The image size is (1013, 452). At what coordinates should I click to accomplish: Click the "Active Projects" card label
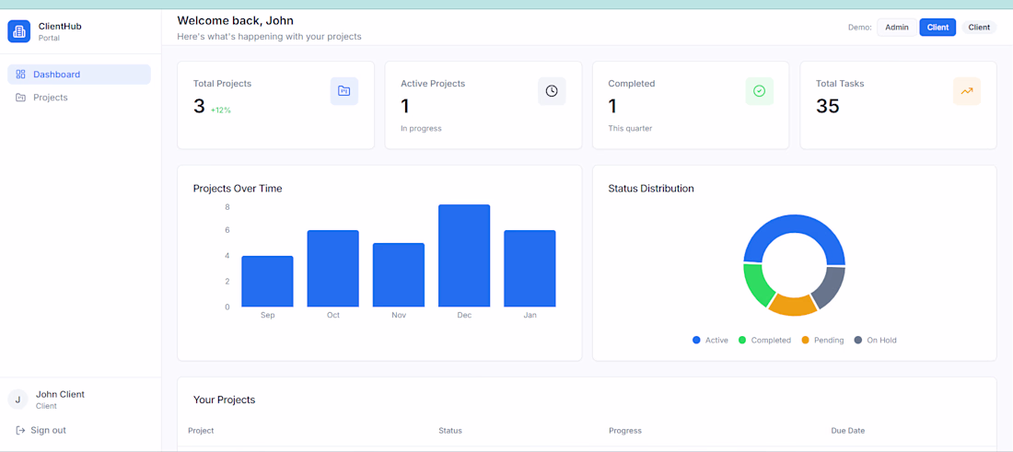coord(433,83)
